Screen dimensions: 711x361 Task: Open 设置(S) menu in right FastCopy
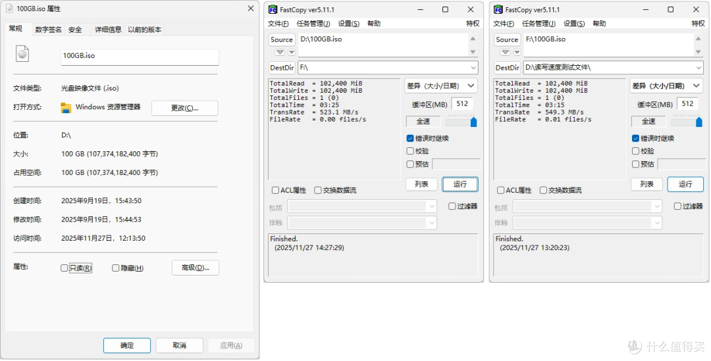click(x=574, y=24)
